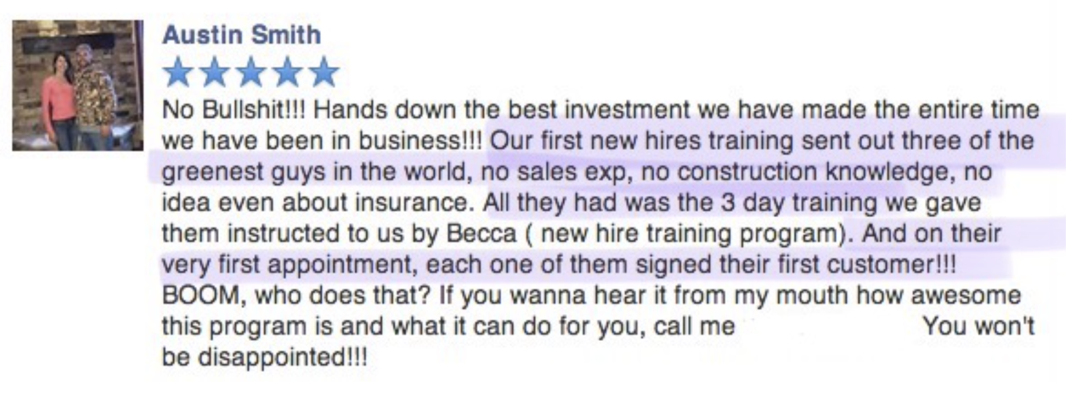The image size is (1084, 393).
Task: Click the first rating star
Action: pos(178,72)
